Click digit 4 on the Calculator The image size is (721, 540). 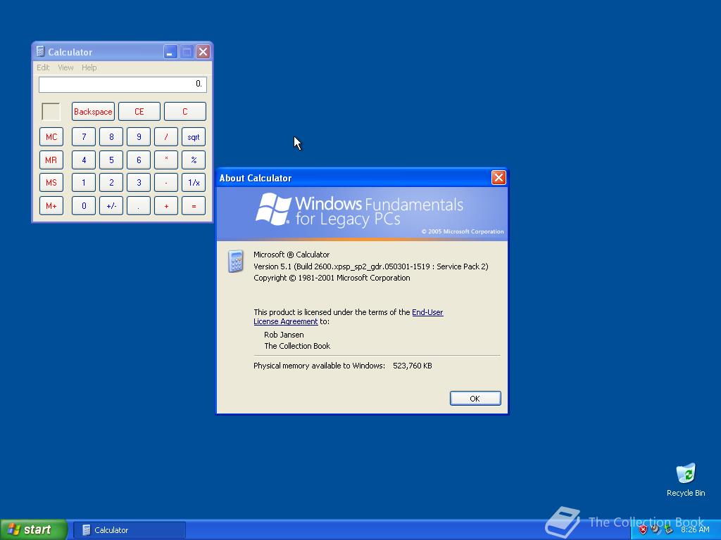84,160
